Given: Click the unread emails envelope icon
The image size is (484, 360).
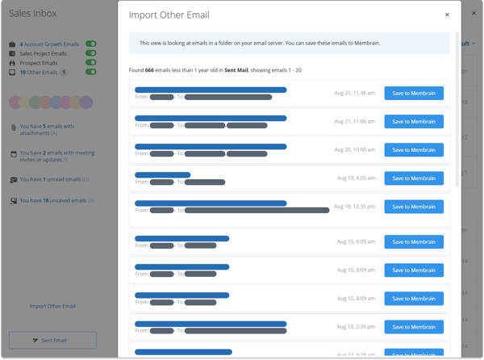Looking at the screenshot, I should click(x=14, y=180).
